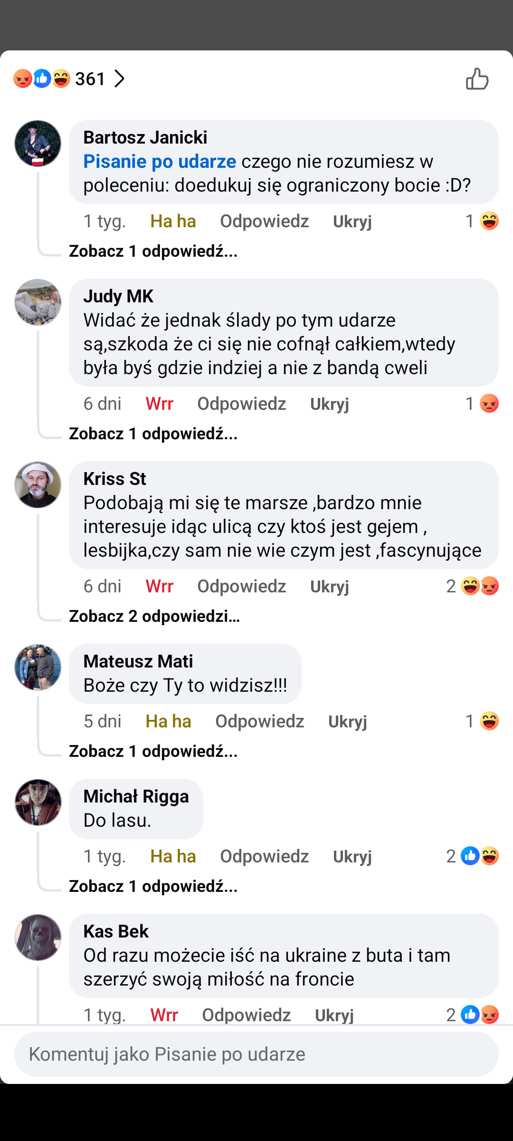Open Bartosz Janicki's profile picture
This screenshot has height=1141, width=513.
[x=38, y=144]
